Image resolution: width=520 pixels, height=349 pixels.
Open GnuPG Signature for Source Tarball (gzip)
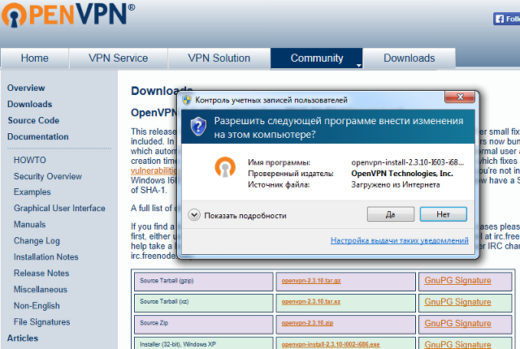pyautogui.click(x=457, y=281)
